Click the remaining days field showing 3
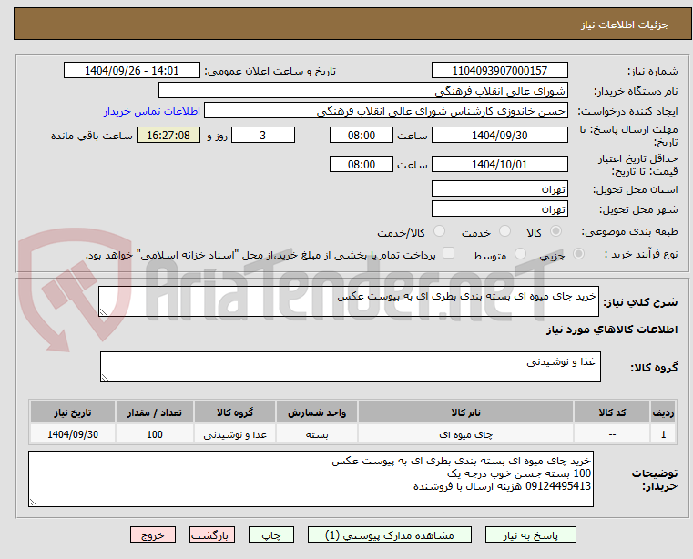 pos(263,136)
